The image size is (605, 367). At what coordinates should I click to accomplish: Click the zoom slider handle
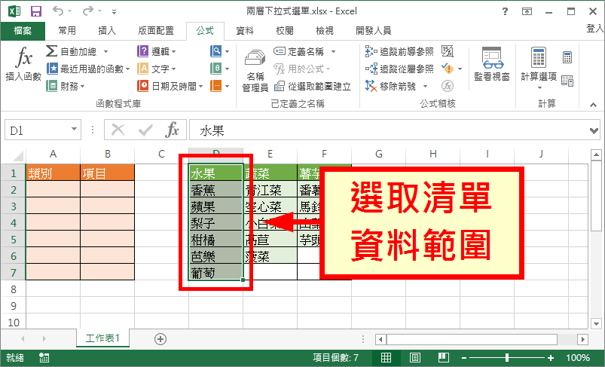[507, 358]
